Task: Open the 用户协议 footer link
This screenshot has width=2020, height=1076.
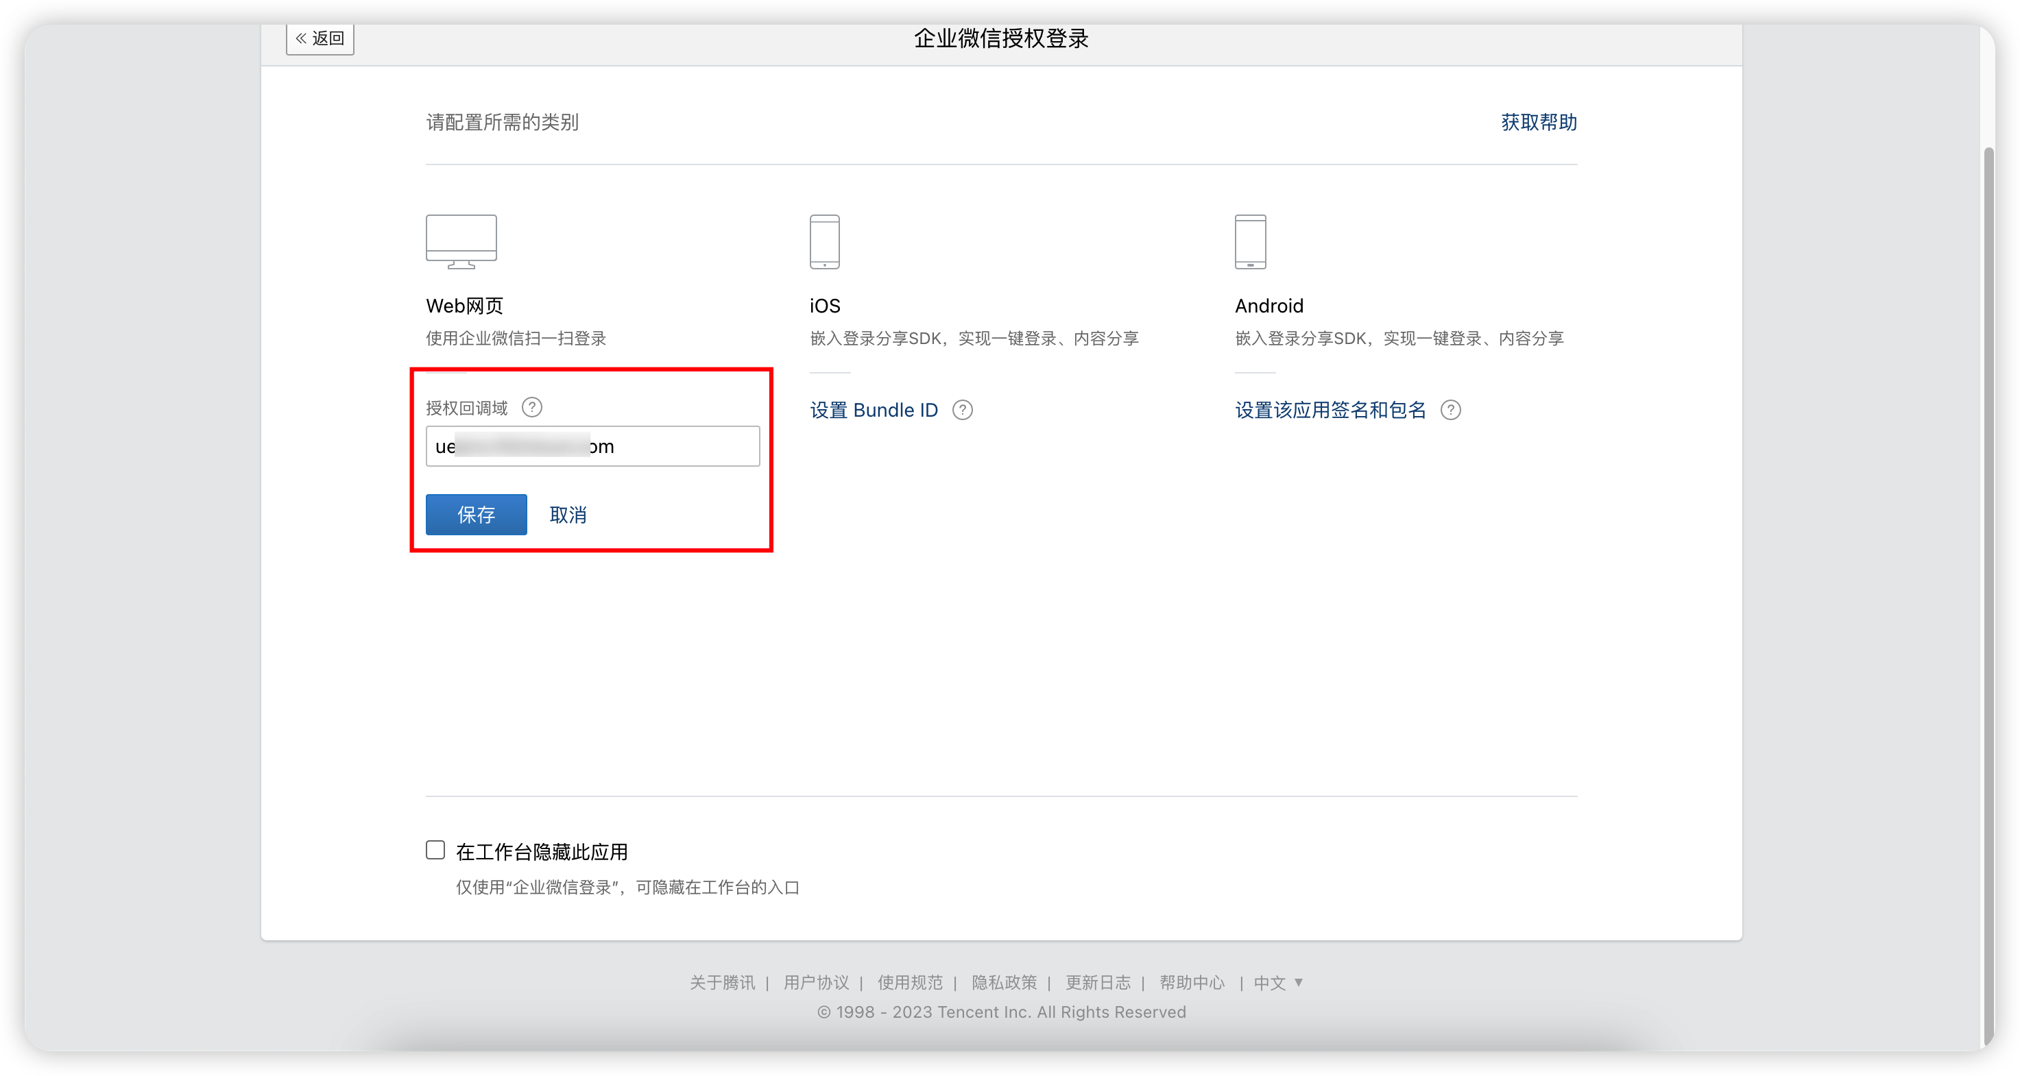Action: click(817, 983)
